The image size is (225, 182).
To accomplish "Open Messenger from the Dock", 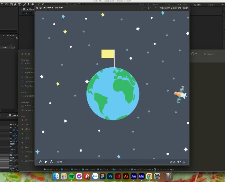I will coord(79,176).
